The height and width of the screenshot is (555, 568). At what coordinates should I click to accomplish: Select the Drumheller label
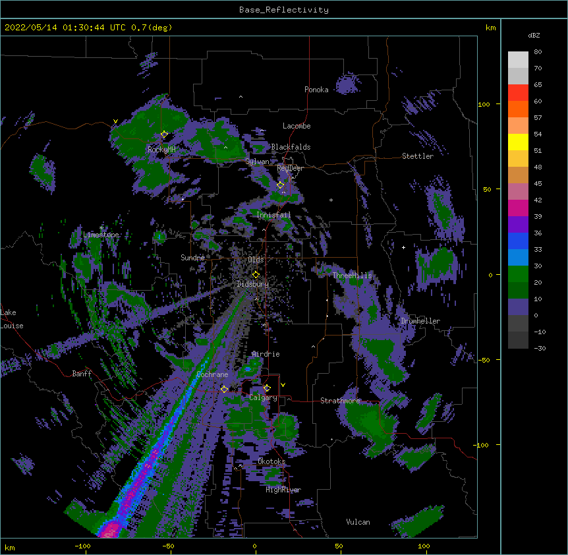coord(420,321)
